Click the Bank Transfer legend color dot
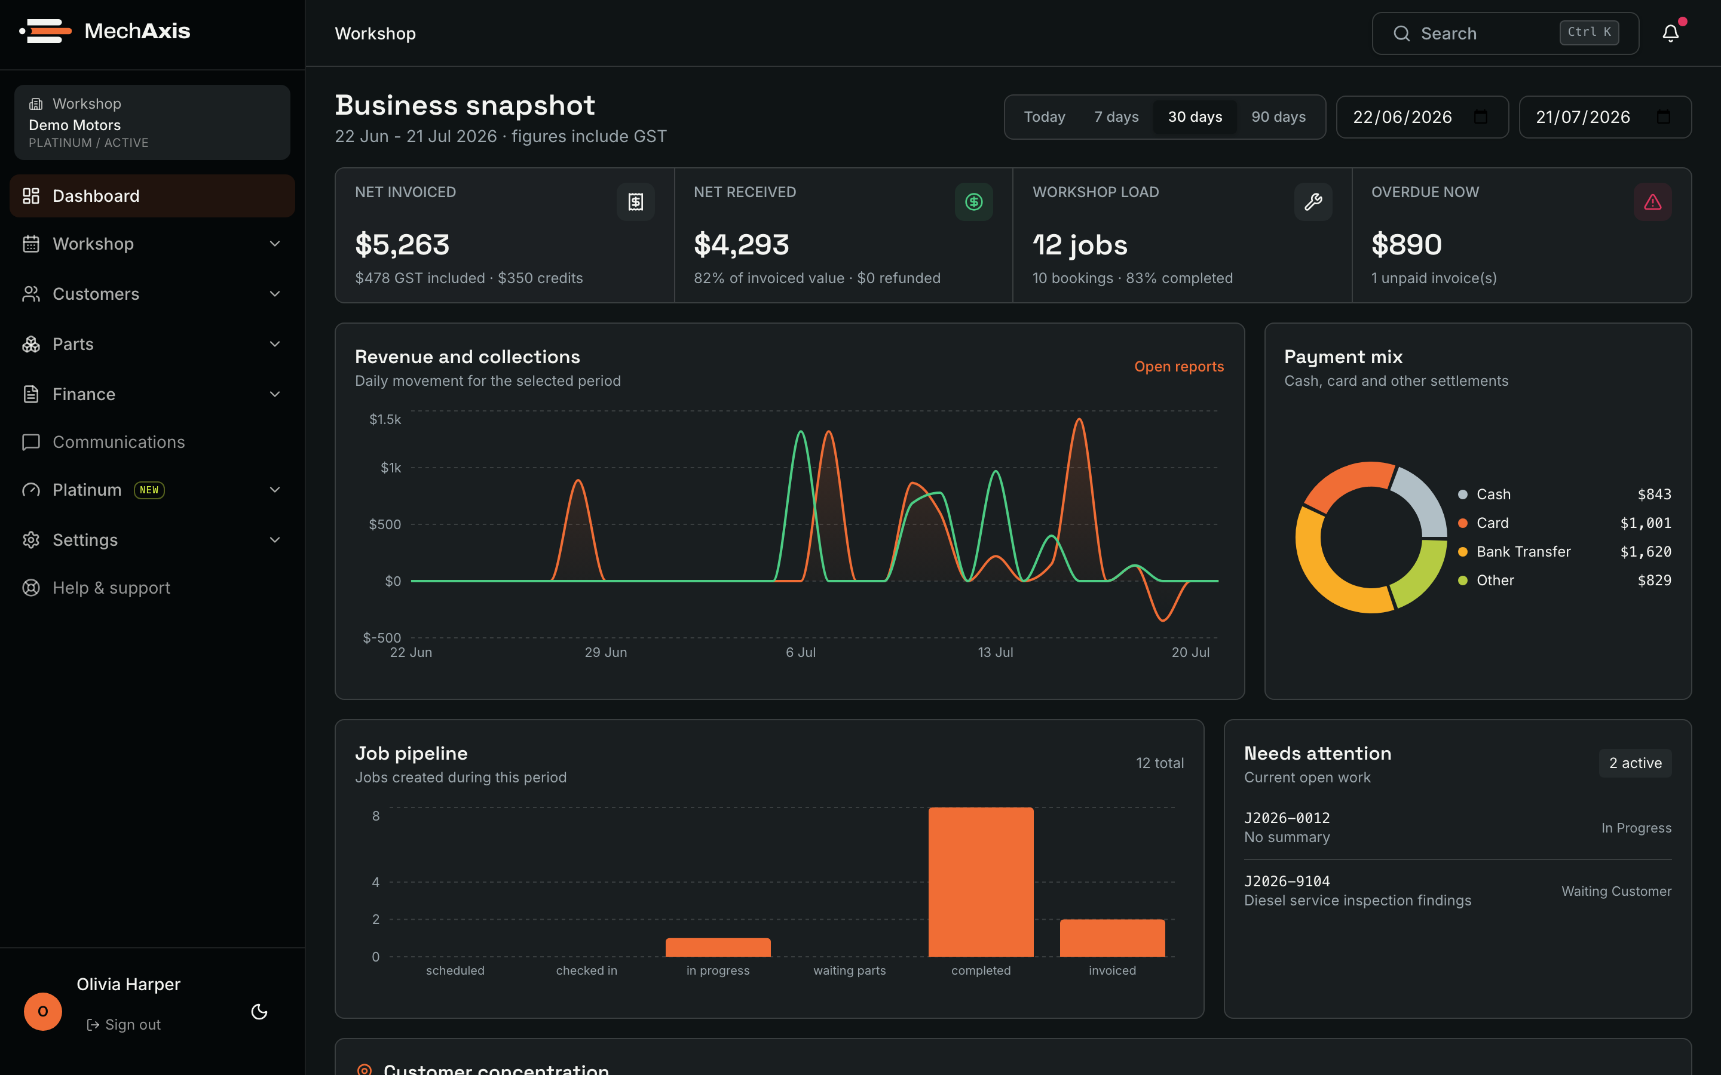The image size is (1721, 1075). pos(1463,552)
